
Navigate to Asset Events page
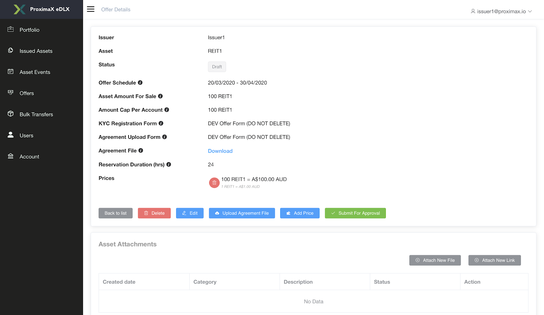click(35, 72)
